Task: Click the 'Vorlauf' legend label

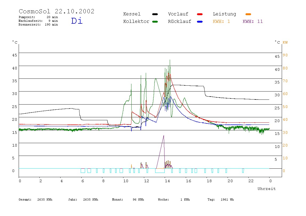Action: [x=178, y=14]
